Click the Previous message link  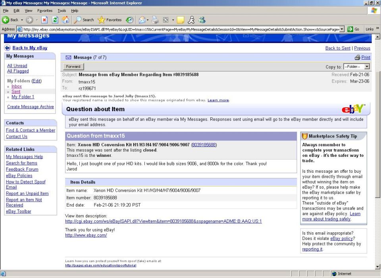coord(362,48)
